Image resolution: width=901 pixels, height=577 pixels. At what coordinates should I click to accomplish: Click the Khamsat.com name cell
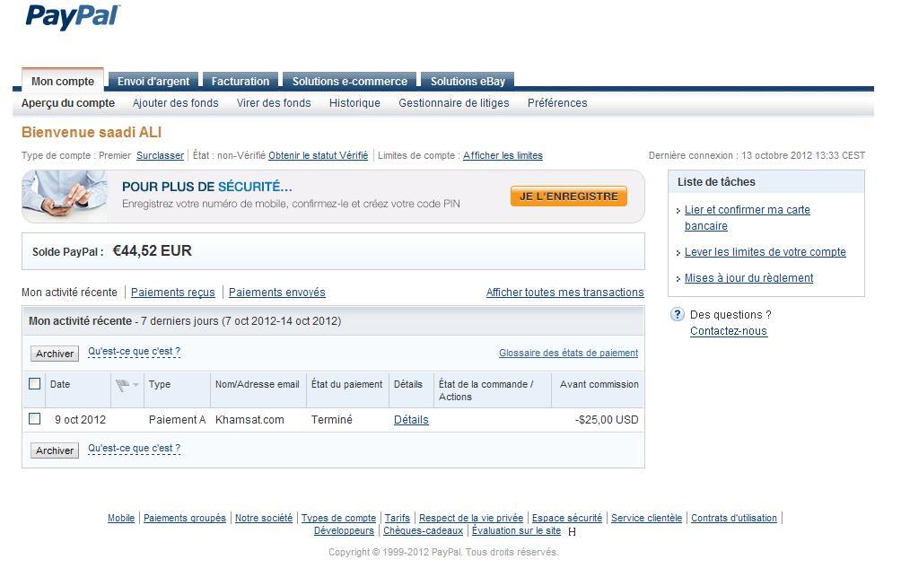pos(249,420)
